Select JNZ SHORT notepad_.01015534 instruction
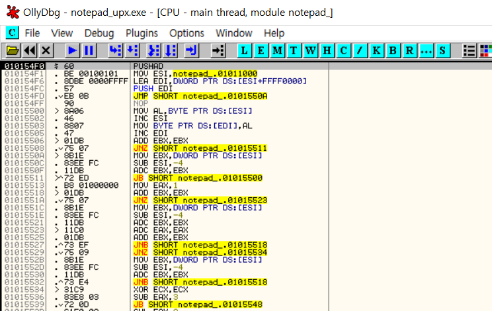This screenshot has width=492, height=311. (x=200, y=252)
